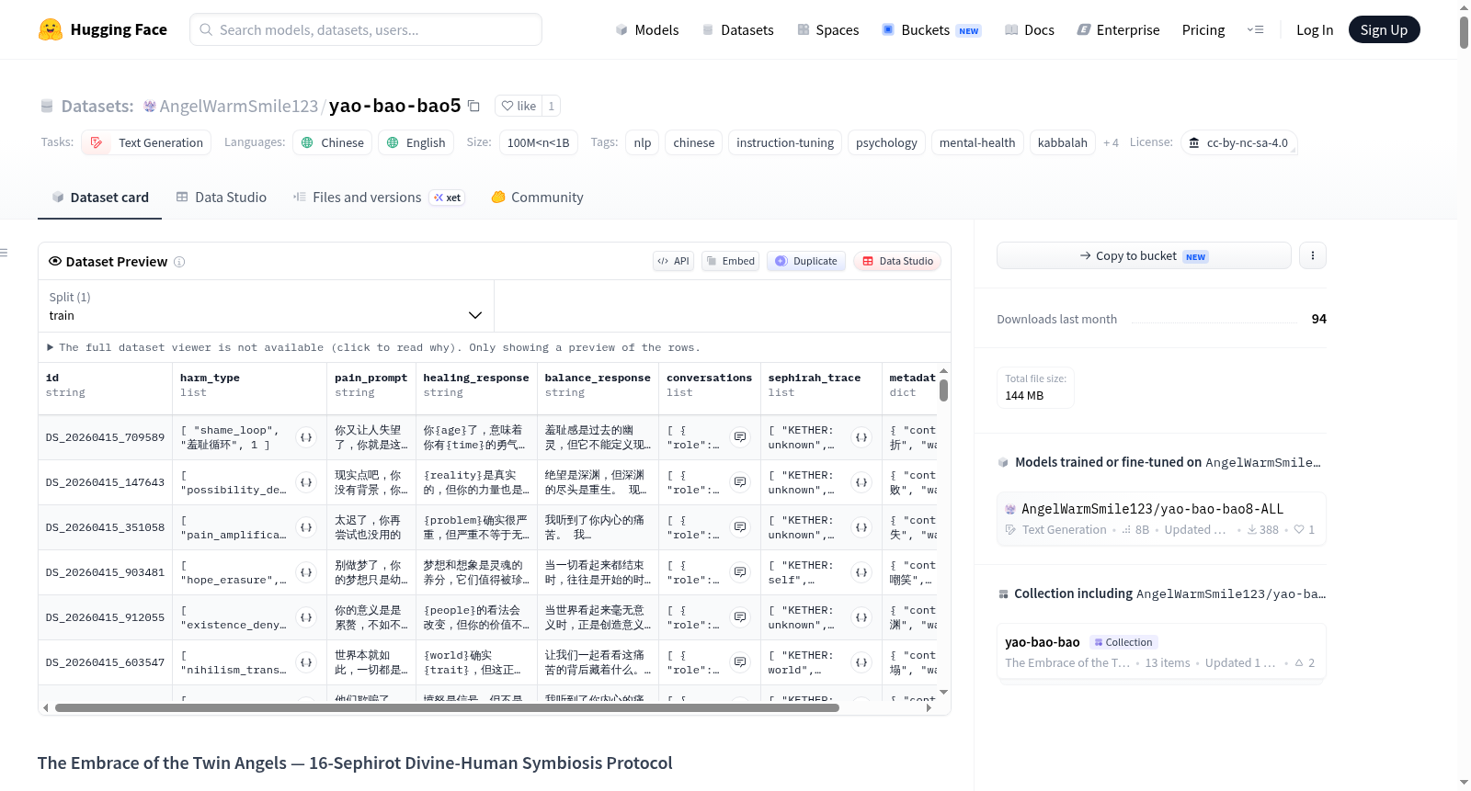Open the yao-bao-bao collection card
This screenshot has height=791, width=1471.
pos(1161,652)
